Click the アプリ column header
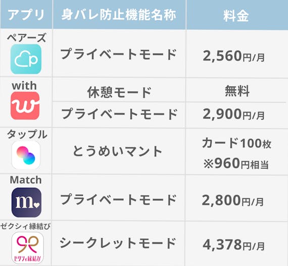This screenshot has height=266, width=288. click(26, 15)
